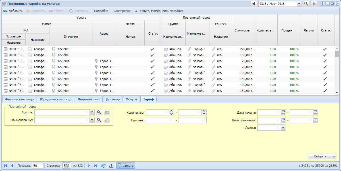This screenshot has height=171, width=341.
Task: Go to last page icon
Action: 95,166
